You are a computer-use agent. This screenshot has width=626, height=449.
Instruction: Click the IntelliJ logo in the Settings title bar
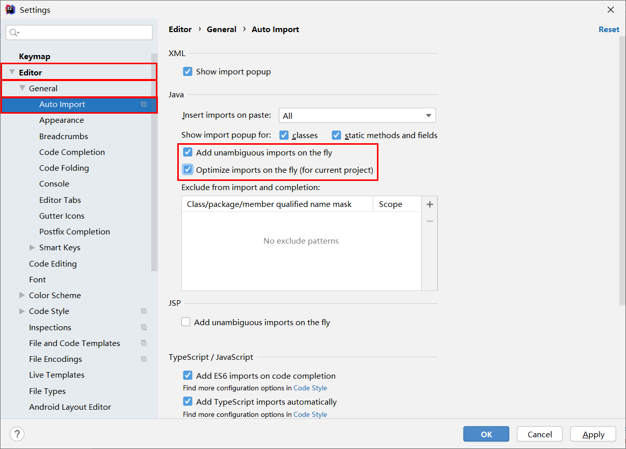pyautogui.click(x=10, y=10)
